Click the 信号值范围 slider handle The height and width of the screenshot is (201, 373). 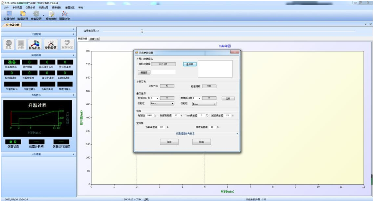click(142, 31)
